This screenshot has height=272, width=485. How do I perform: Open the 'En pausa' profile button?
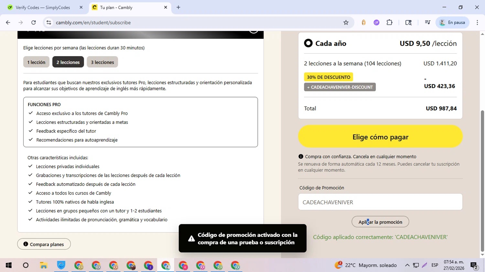pos(452,23)
